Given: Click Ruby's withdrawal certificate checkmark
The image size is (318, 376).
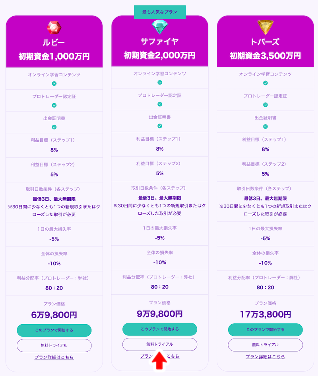Looking at the screenshot, I should [54, 127].
